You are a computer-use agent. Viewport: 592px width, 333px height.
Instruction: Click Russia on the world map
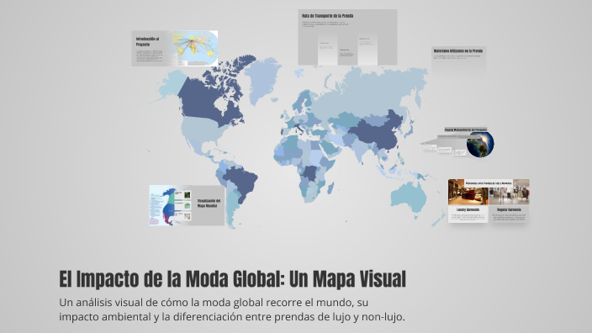point(362,92)
